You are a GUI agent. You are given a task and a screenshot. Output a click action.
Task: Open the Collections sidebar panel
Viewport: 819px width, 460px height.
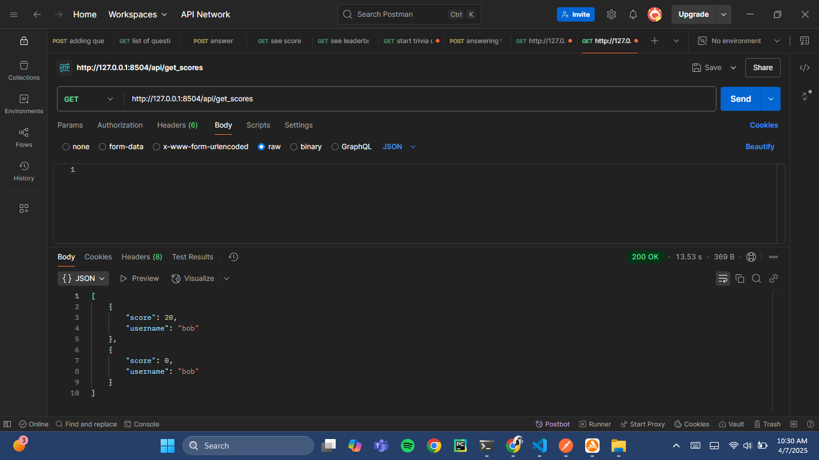(x=24, y=70)
